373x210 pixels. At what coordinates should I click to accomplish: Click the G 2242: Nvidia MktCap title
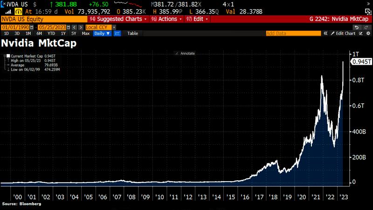[339, 19]
